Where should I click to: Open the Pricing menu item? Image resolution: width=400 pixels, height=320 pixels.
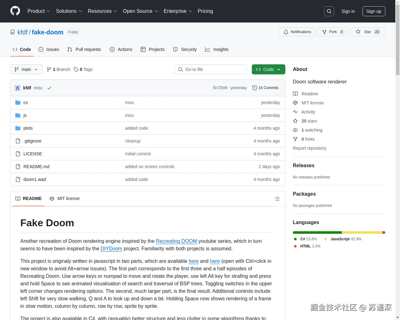[205, 11]
